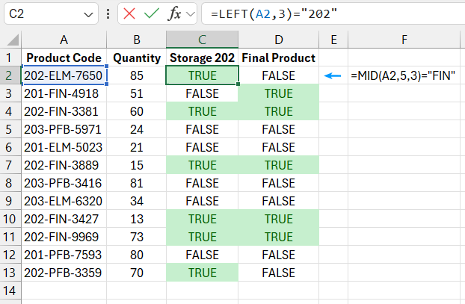Select the Final Product header cell
This screenshot has height=304, width=465.
pos(279,58)
